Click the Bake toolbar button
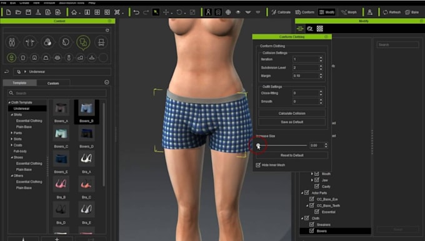425x241 pixels. tap(412, 12)
